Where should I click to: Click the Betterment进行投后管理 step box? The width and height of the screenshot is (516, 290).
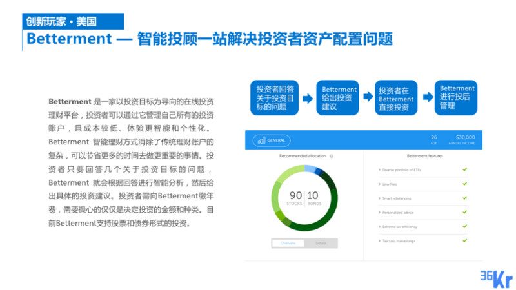456,98
